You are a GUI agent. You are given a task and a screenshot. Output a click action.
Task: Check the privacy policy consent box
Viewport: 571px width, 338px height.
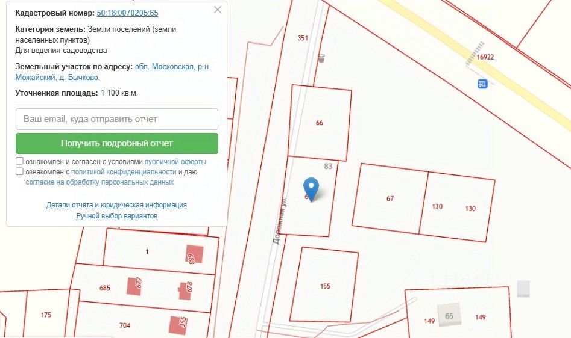tap(19, 171)
